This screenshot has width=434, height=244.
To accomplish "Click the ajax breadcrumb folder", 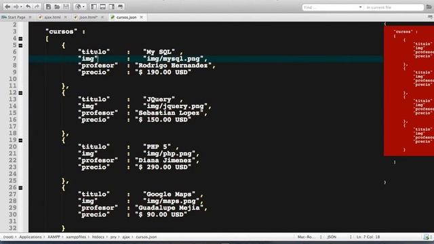I will pos(126,237).
